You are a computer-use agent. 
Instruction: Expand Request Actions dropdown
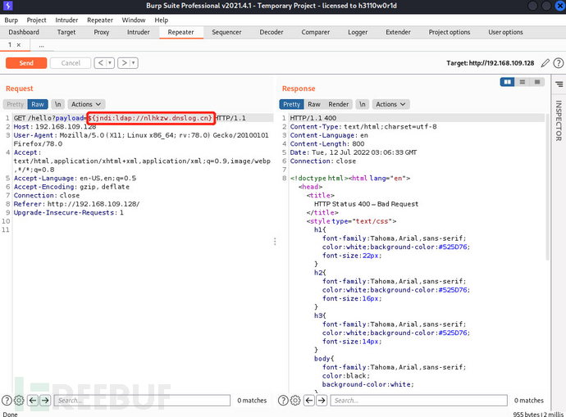tap(86, 104)
